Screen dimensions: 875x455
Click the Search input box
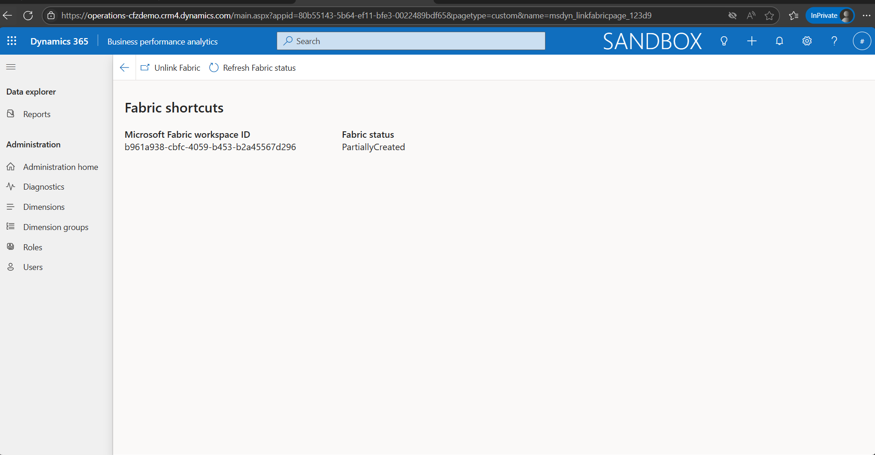(411, 41)
